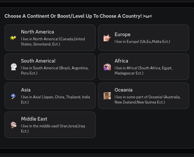194x157 pixels.
Task: Select the Middle East title
Action: pos(34,119)
